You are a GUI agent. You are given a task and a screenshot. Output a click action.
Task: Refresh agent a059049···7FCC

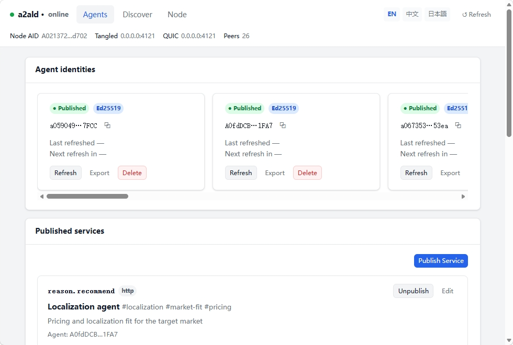click(x=65, y=173)
